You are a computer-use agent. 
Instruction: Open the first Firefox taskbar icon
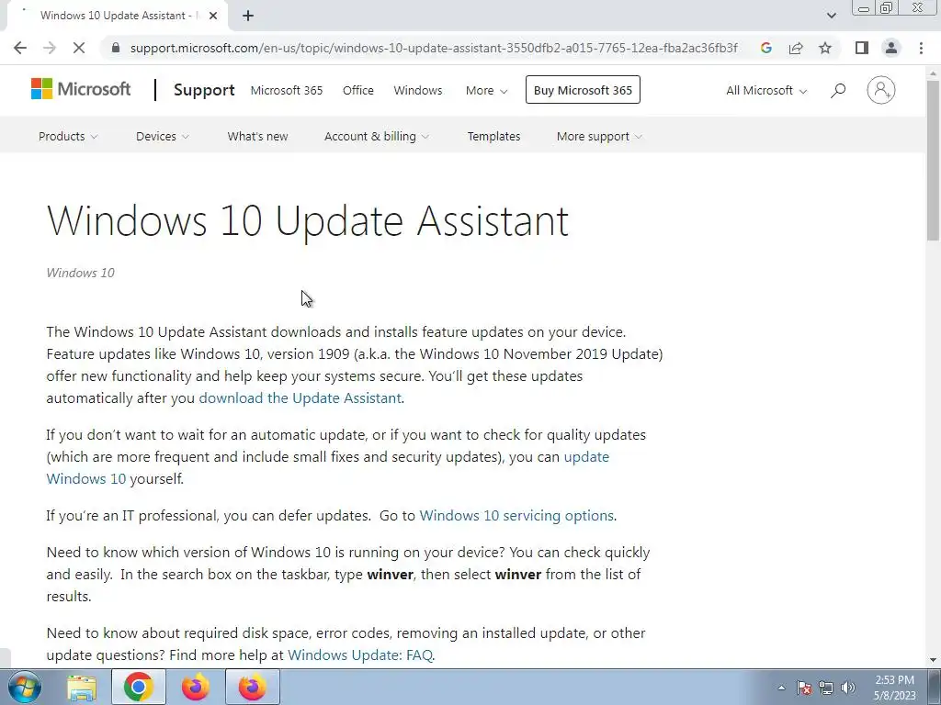(x=196, y=687)
